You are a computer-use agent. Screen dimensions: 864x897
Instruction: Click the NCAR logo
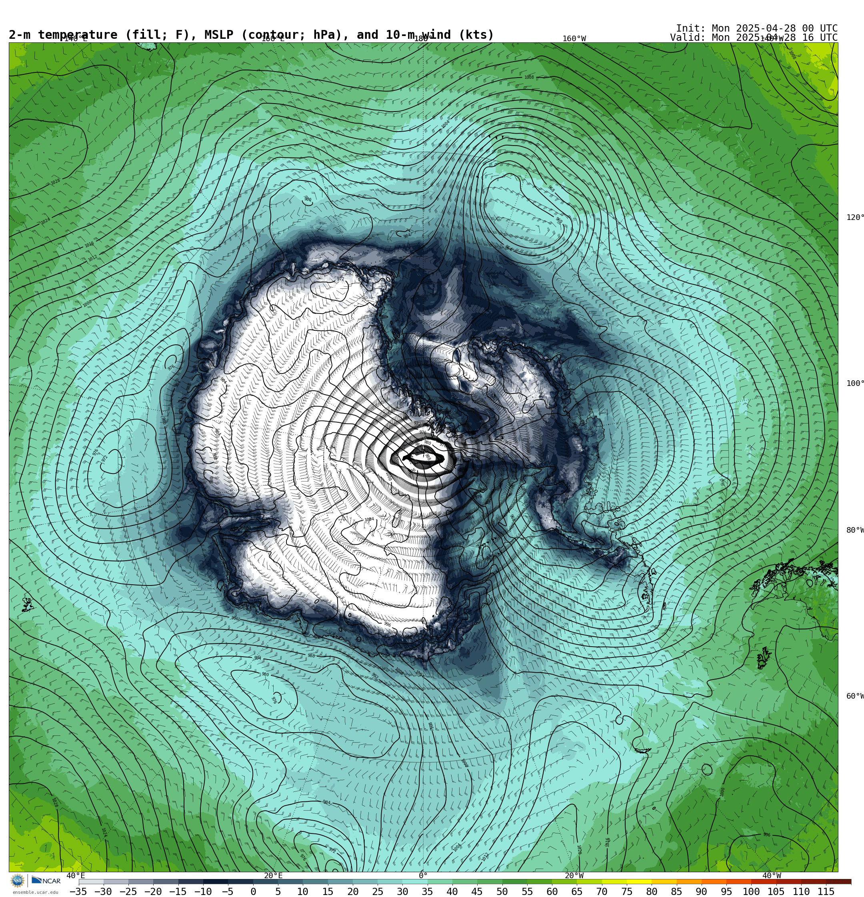(46, 881)
